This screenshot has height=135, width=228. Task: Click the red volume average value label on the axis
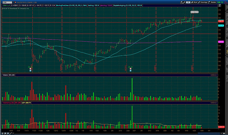pos(221,127)
